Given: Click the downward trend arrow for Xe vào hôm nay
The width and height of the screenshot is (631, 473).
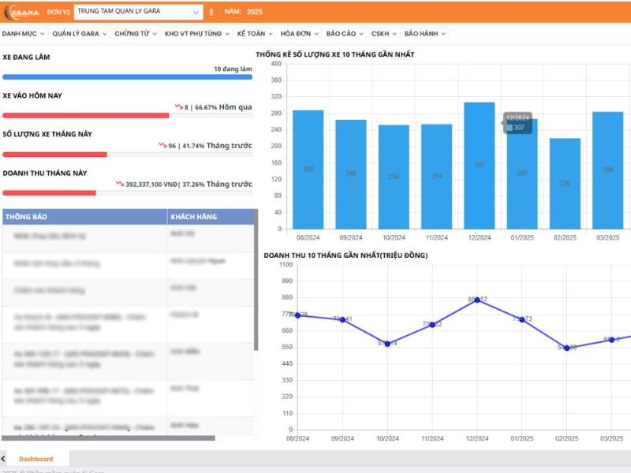Looking at the screenshot, I should point(179,106).
